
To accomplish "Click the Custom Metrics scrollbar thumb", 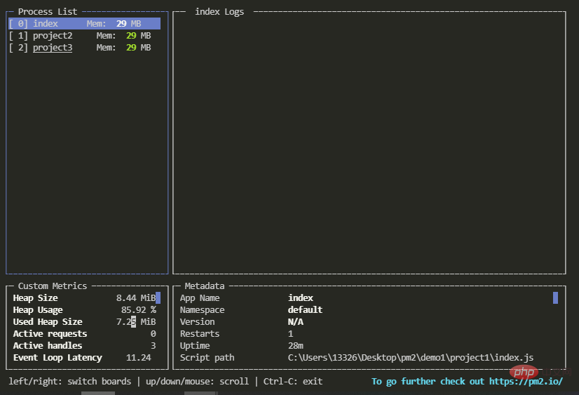I will 158,297.
